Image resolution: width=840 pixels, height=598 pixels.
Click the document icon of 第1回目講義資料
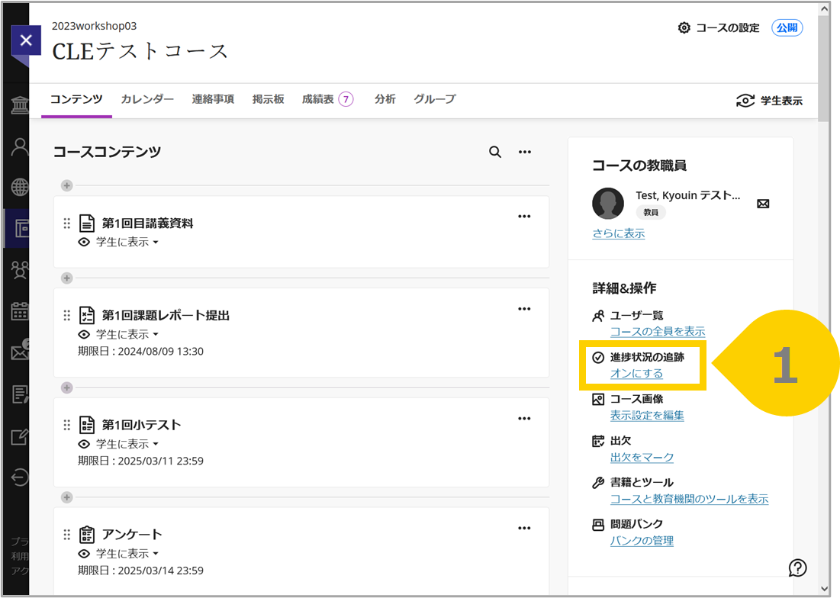[87, 223]
